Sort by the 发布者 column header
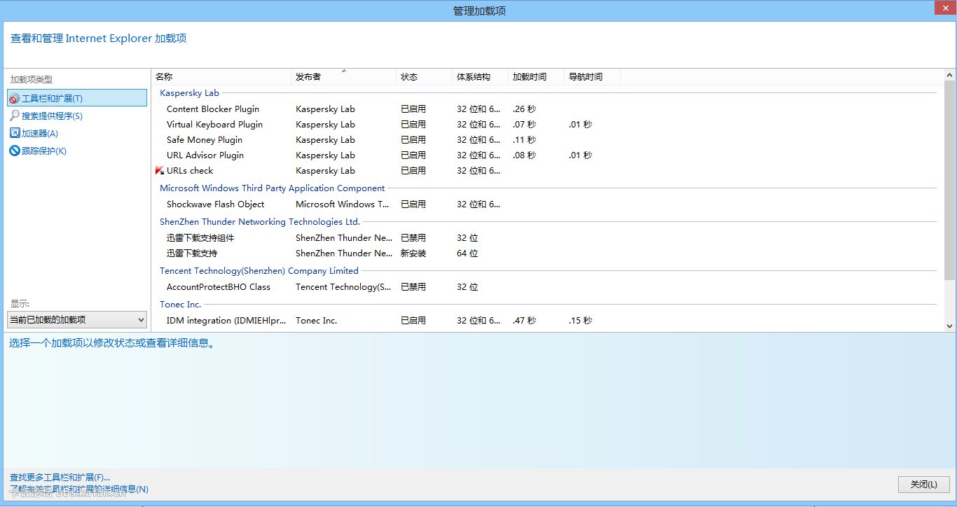Screen dimensions: 957x507 point(343,77)
